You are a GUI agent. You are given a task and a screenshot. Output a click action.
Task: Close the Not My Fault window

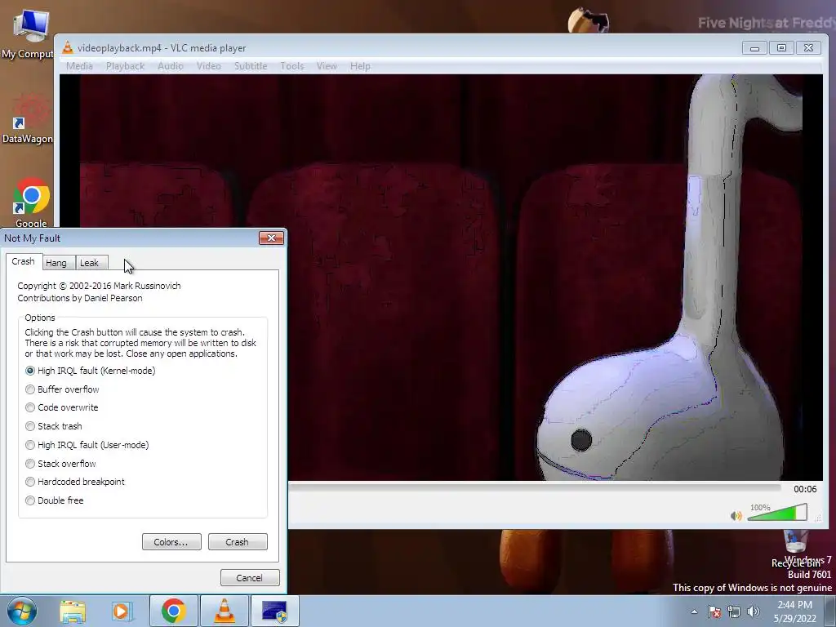[x=271, y=238]
